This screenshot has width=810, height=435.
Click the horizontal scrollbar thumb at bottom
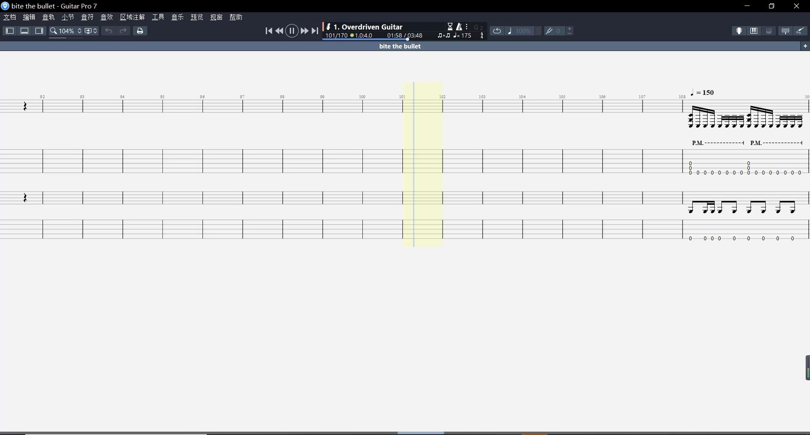pyautogui.click(x=421, y=432)
